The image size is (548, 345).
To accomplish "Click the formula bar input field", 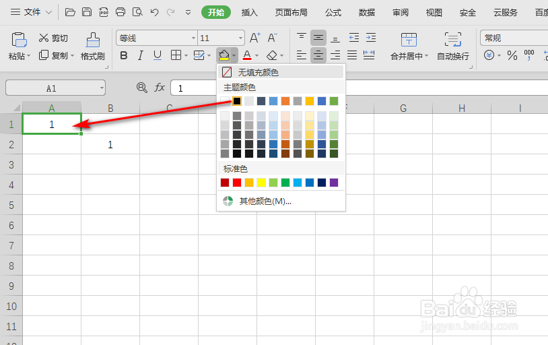I will tap(359, 88).
